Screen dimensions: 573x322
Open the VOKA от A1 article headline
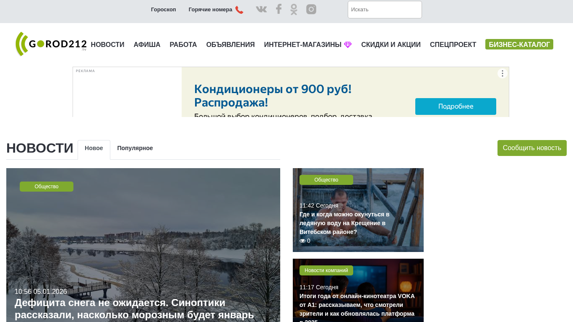click(357, 307)
